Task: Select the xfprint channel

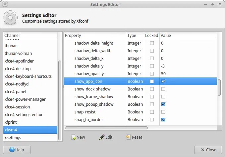Action: click(x=30, y=122)
